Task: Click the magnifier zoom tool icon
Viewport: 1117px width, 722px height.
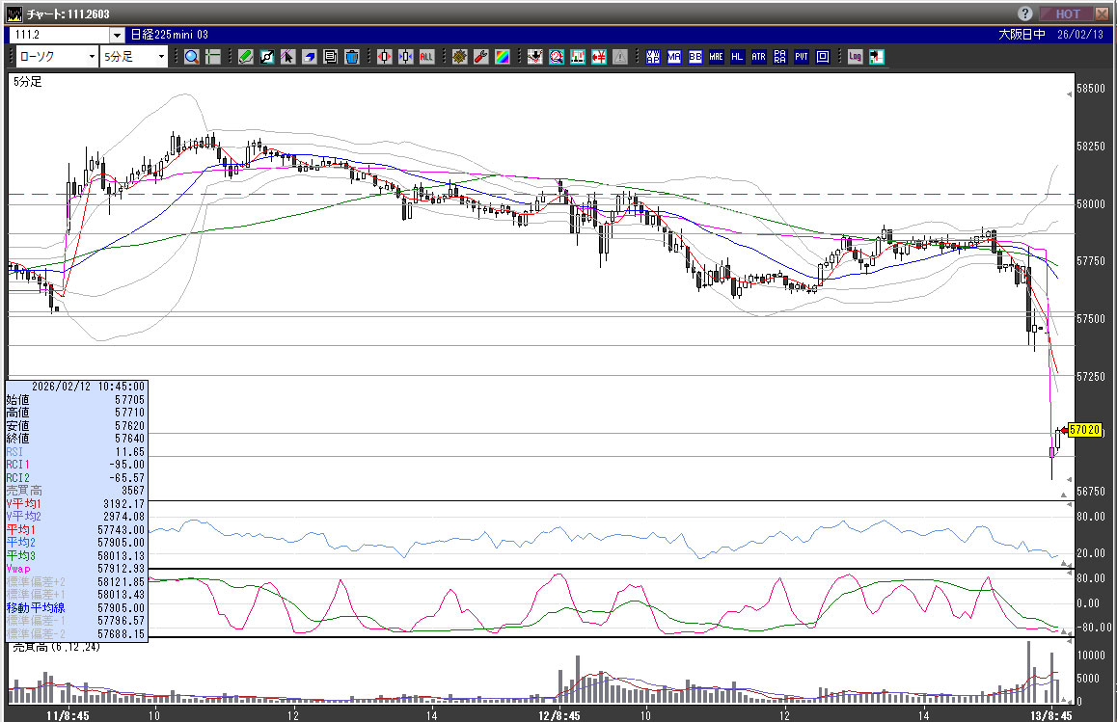Action: (191, 57)
